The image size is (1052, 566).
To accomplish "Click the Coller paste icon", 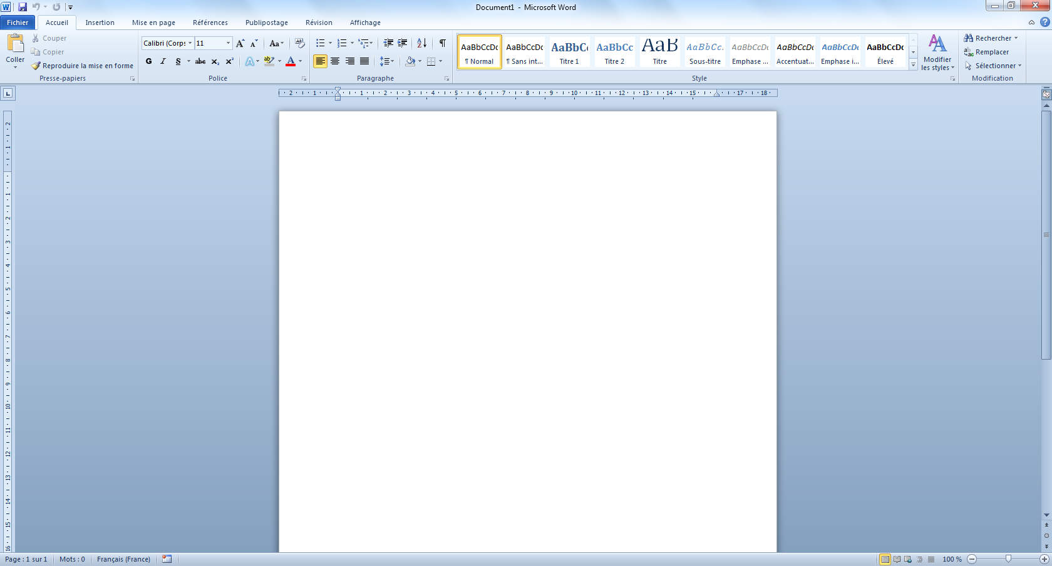I will 15,44.
